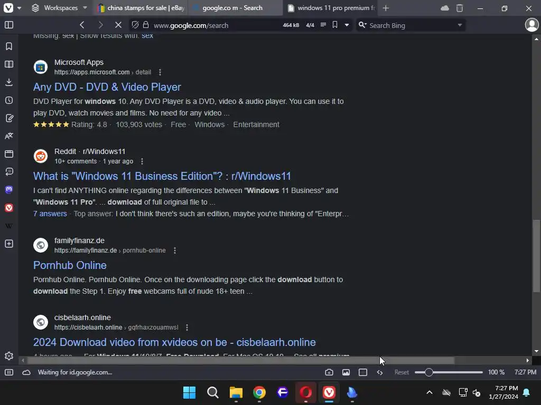Open the Window panel in sidebar
The image size is (541, 405).
(x=9, y=153)
